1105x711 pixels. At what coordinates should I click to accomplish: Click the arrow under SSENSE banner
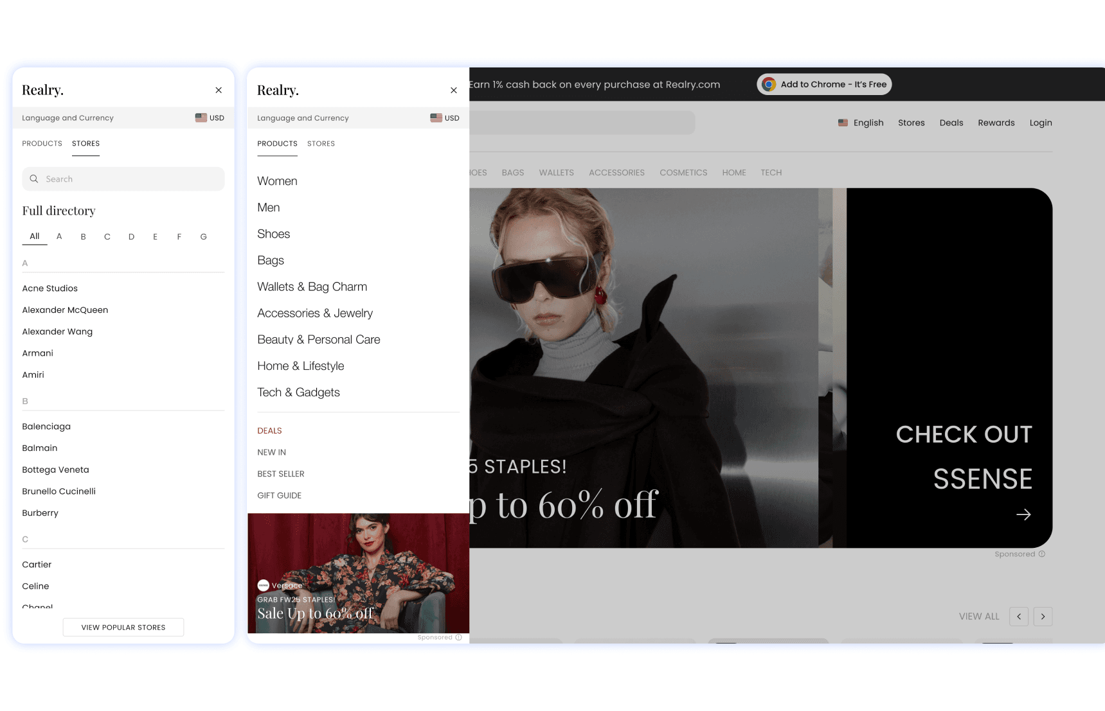tap(1023, 514)
